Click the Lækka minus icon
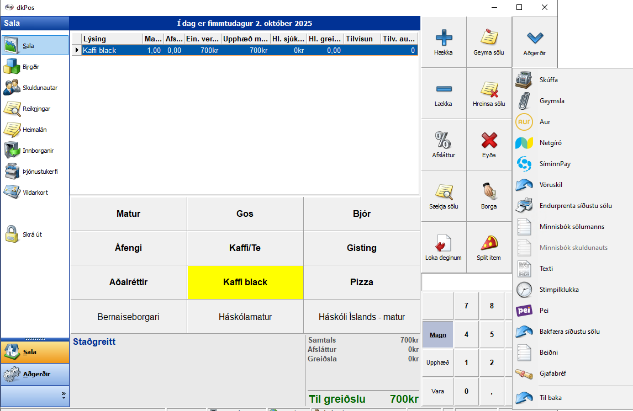This screenshot has height=411, width=633. (444, 89)
